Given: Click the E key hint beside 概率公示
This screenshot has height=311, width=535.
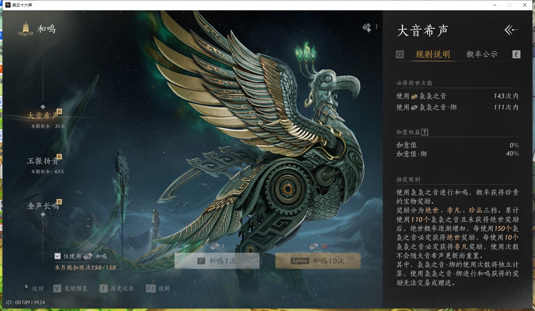Looking at the screenshot, I should 516,54.
